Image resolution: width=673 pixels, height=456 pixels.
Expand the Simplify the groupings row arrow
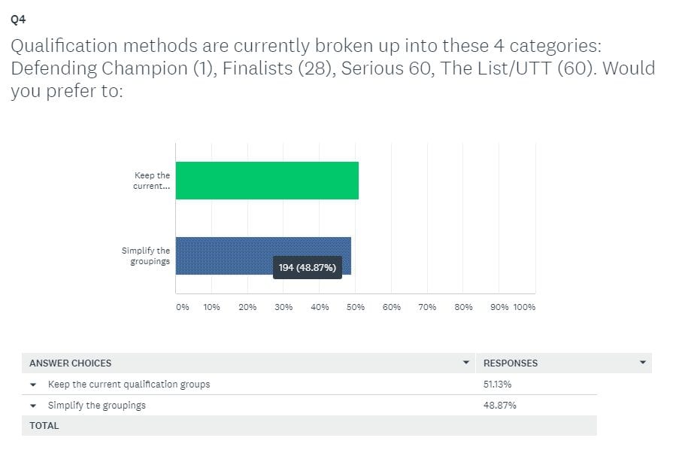click(x=33, y=406)
